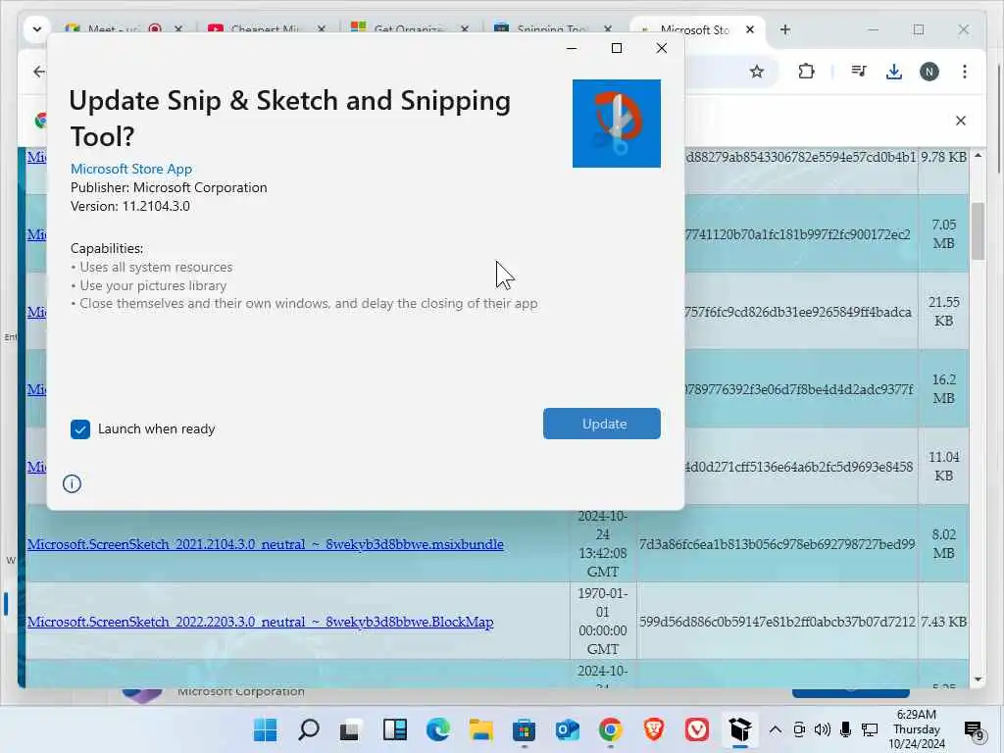Minimize the installer dialog
The height and width of the screenshot is (753, 1004).
(572, 48)
